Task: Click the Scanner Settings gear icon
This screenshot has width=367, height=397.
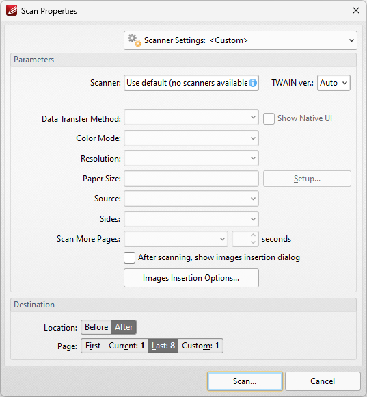Action: tap(134, 40)
